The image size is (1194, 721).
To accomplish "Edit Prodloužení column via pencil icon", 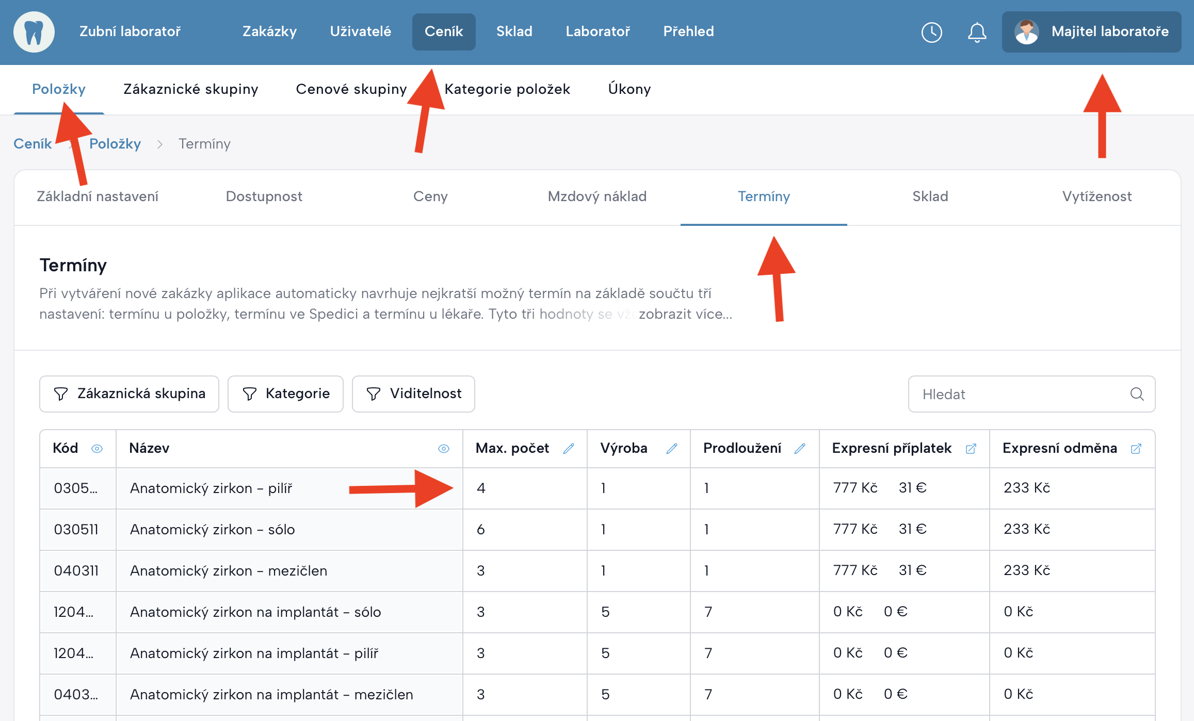I will [800, 449].
